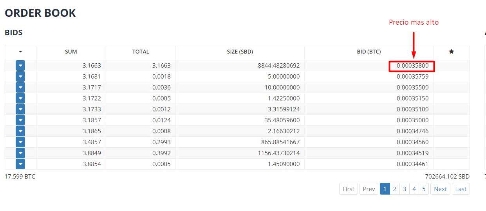Open the dropdown for the 0.00035000 bid row

pos(20,120)
